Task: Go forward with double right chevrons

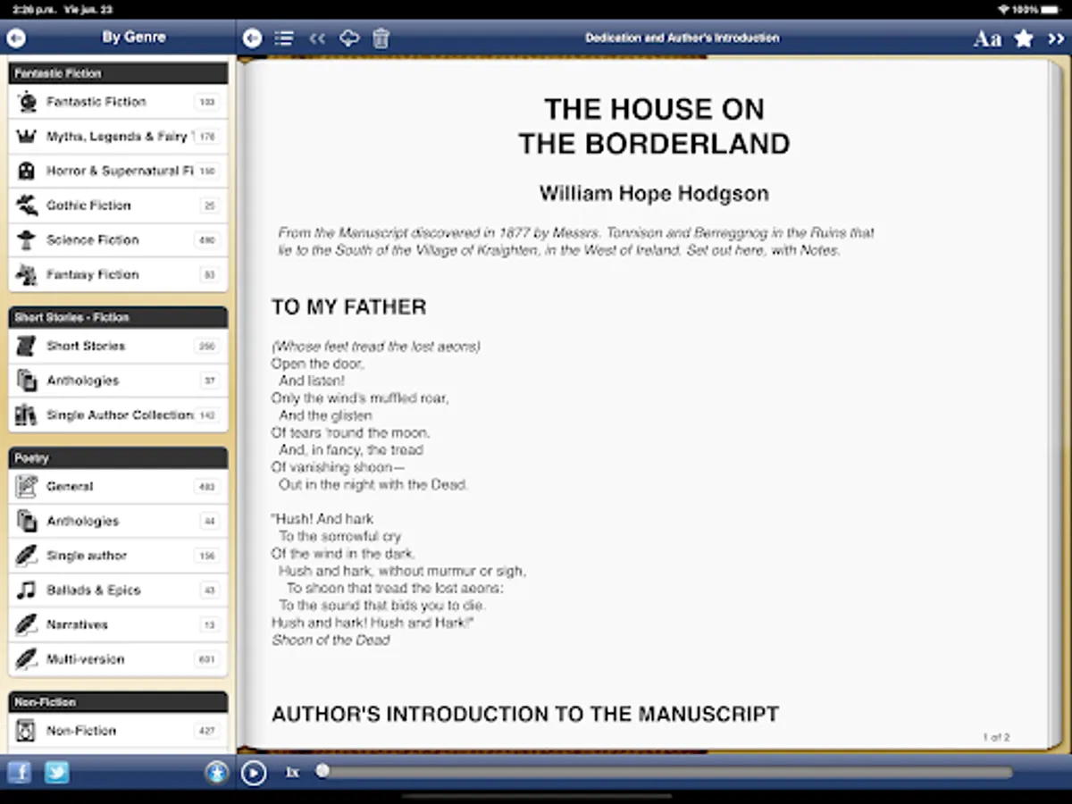Action: pyautogui.click(x=1056, y=38)
